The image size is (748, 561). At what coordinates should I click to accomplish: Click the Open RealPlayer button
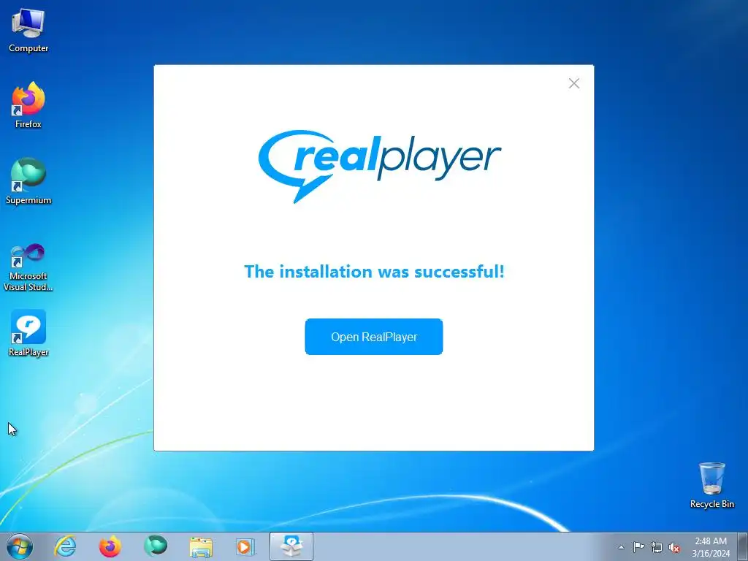click(x=373, y=337)
